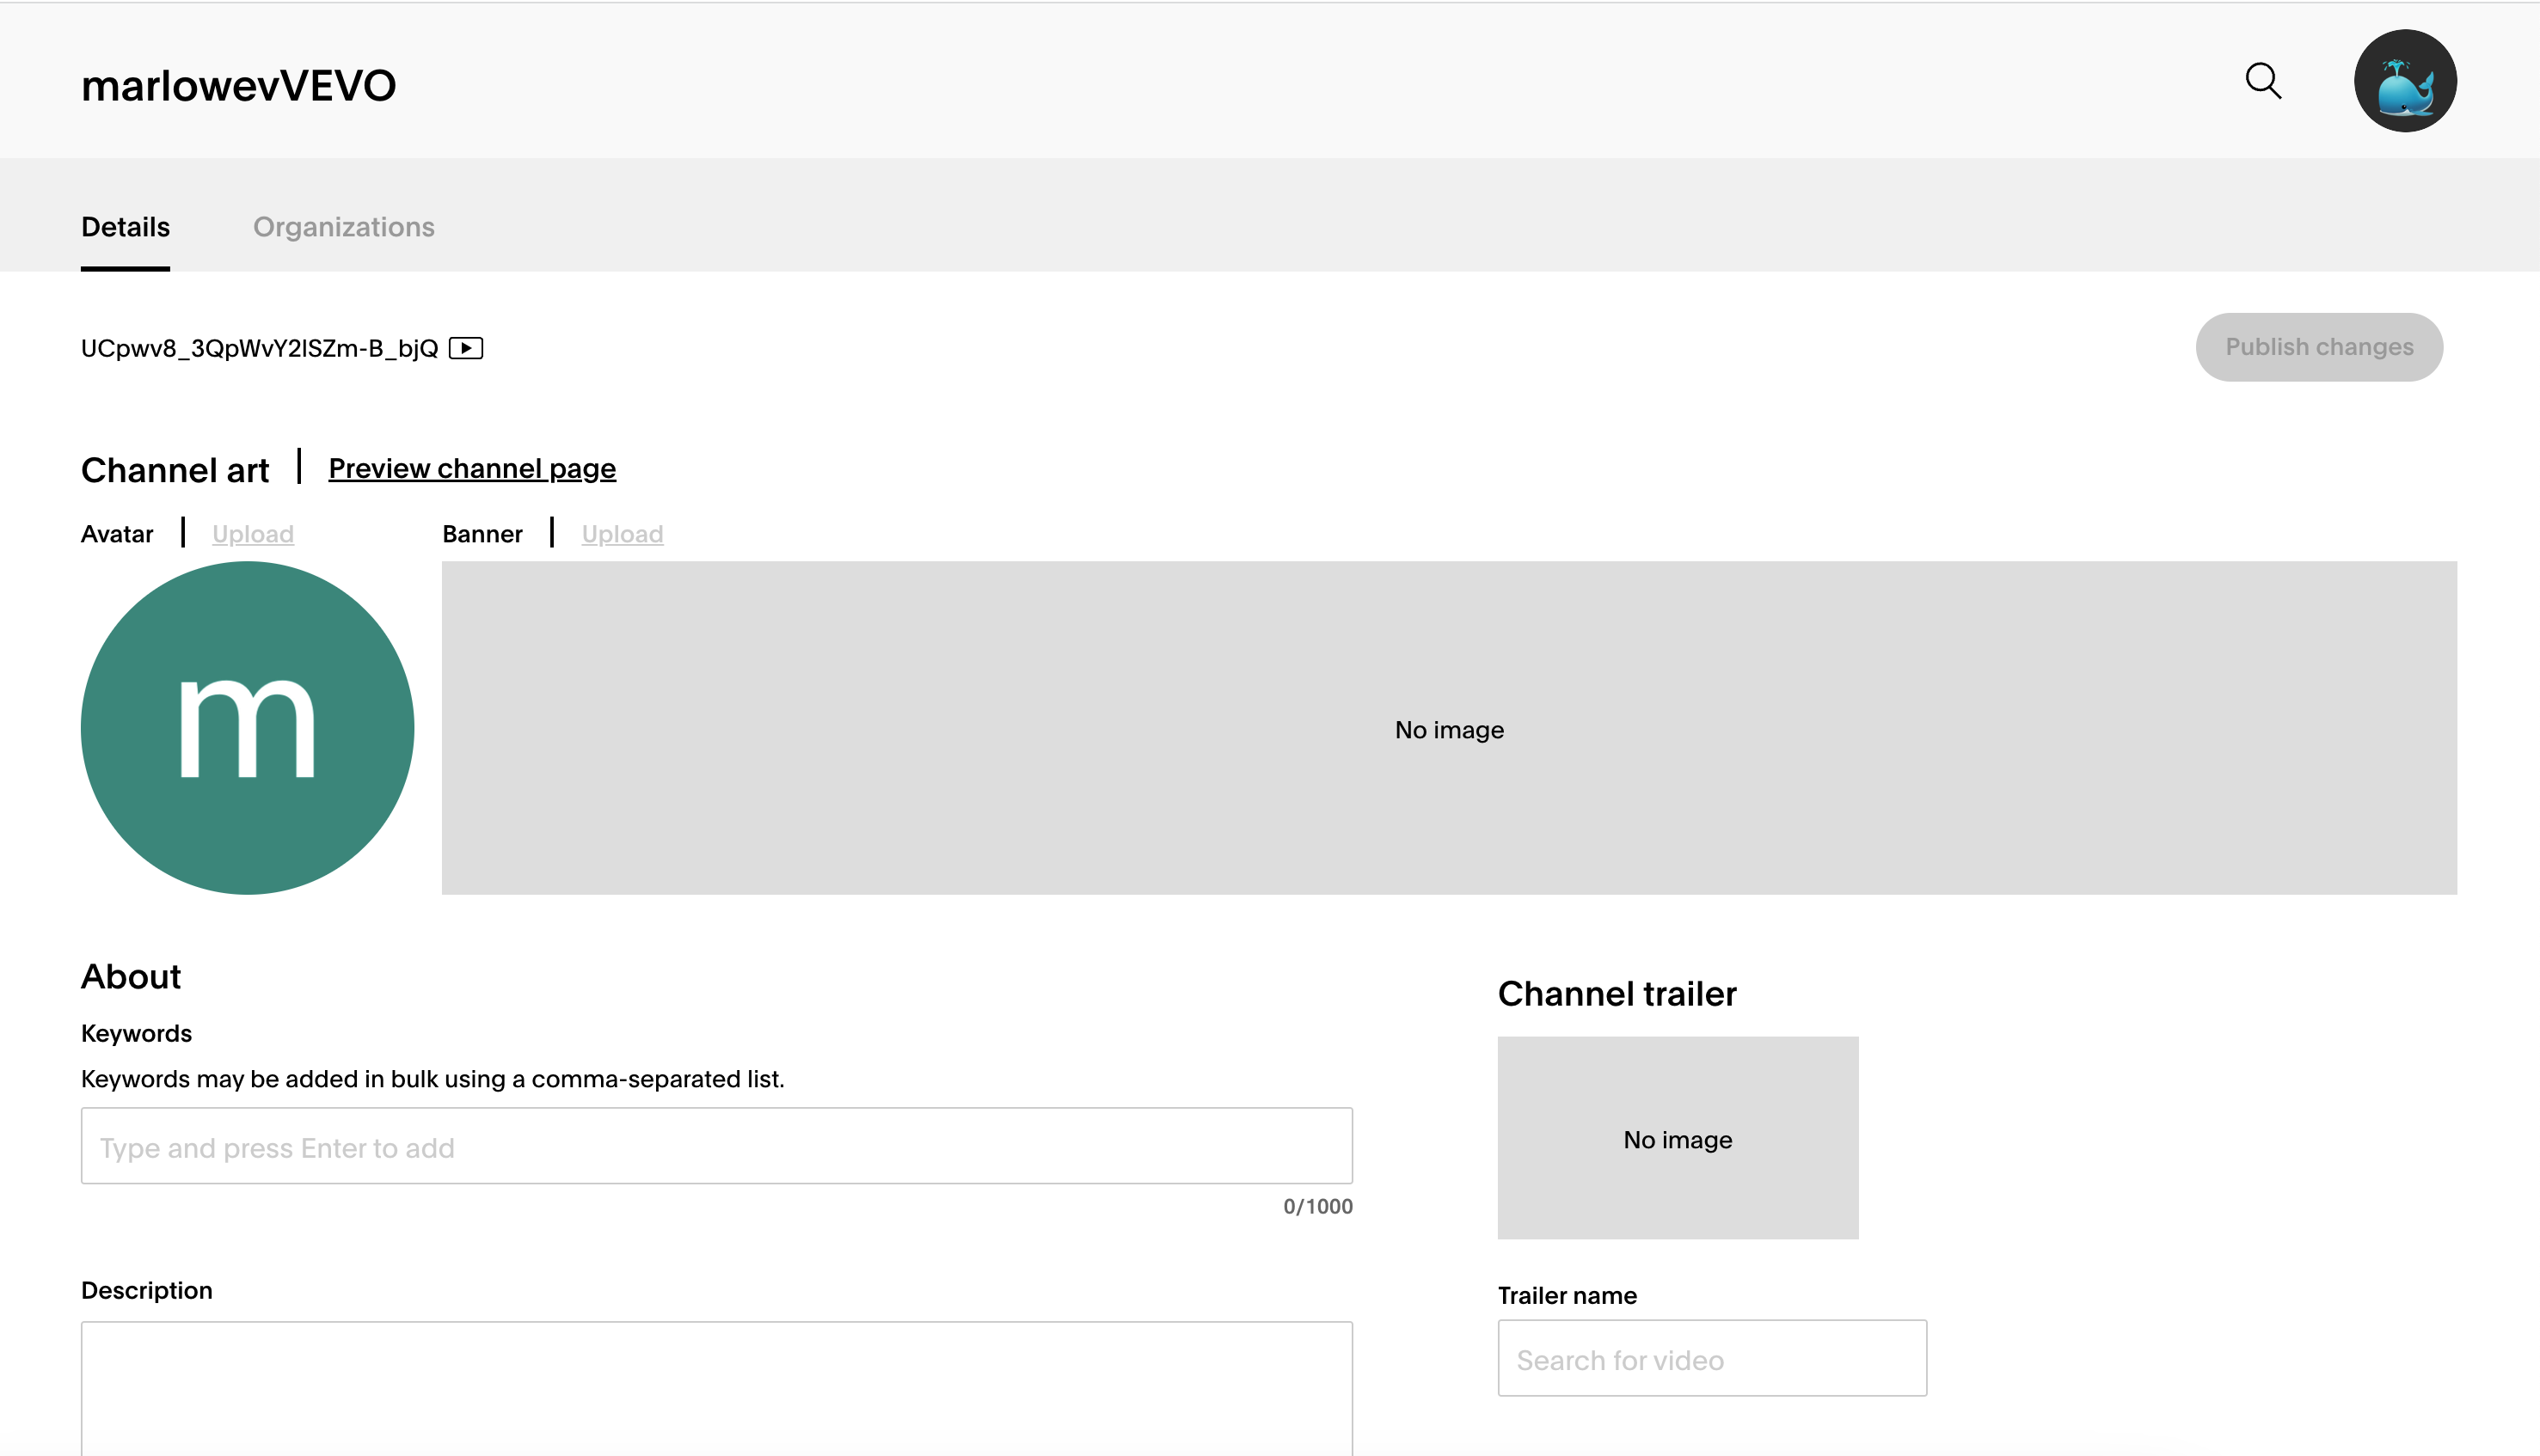This screenshot has width=2540, height=1456.
Task: Switch to the Organizations tab
Action: click(x=344, y=227)
